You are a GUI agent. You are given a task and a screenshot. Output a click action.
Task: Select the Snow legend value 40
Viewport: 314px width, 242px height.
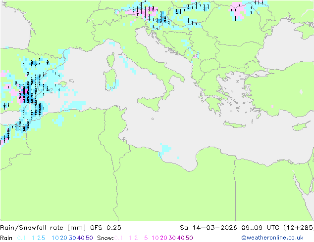pyautogui.click(x=181, y=238)
